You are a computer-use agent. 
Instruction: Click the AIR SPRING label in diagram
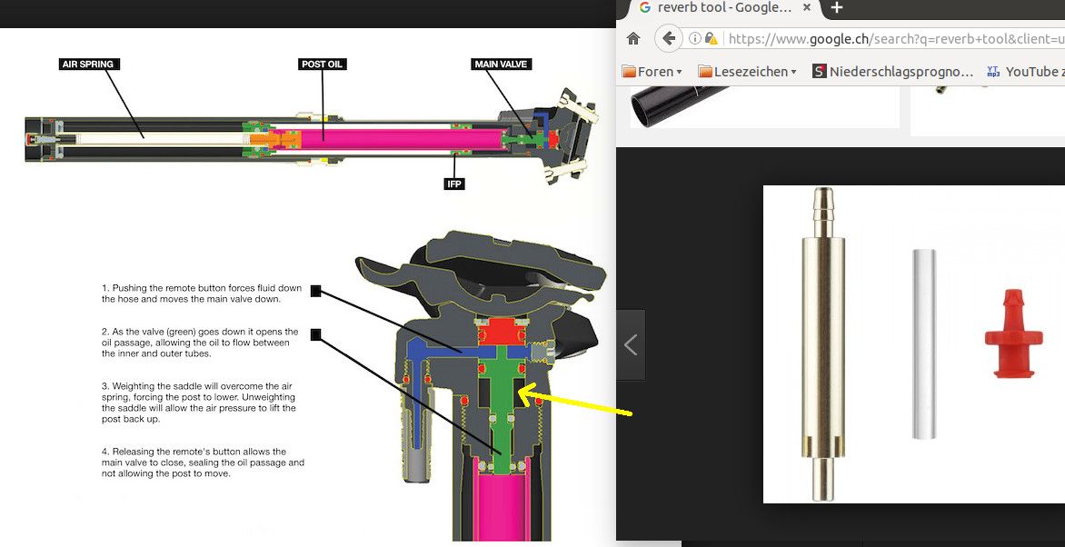pyautogui.click(x=88, y=65)
